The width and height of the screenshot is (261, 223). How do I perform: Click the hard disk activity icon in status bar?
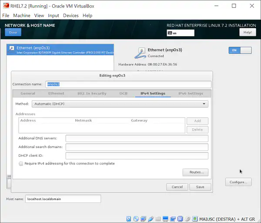tap(128, 218)
